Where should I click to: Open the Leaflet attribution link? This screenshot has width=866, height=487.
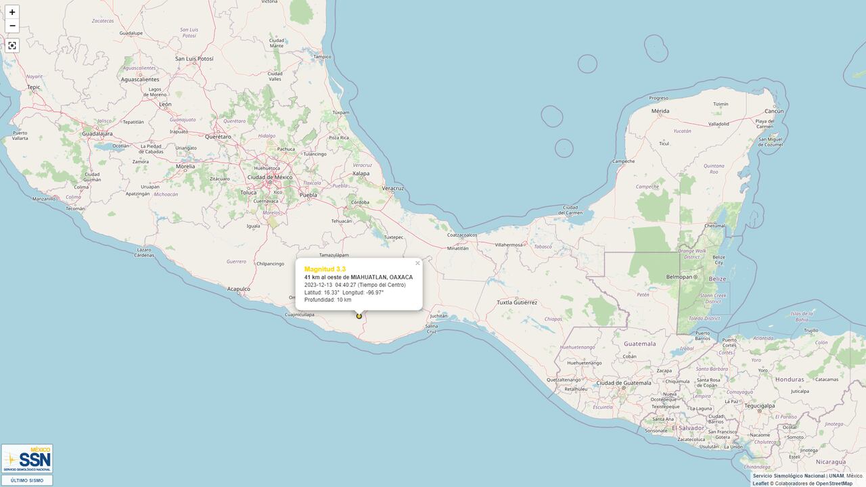point(760,482)
